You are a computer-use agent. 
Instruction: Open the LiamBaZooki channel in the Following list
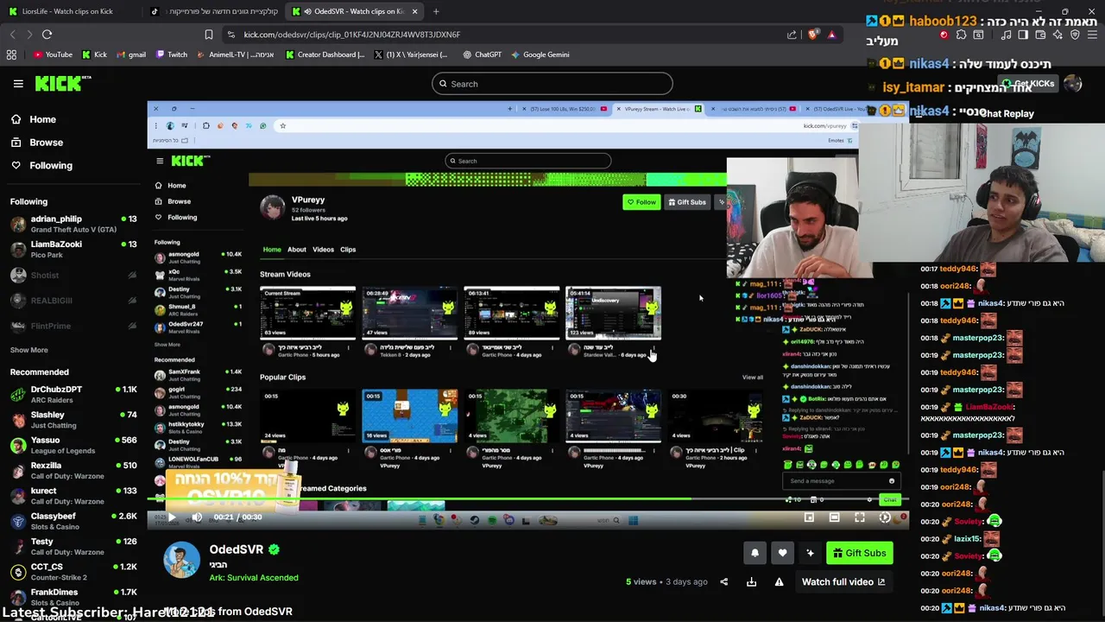(73, 249)
